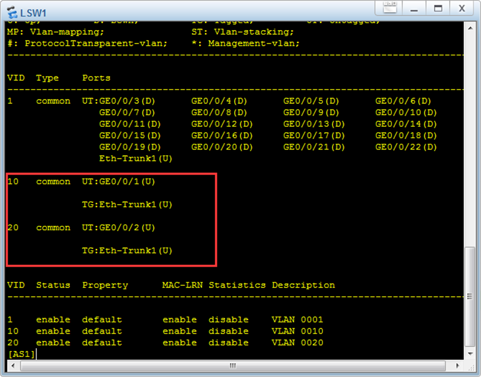481x377 pixels.
Task: Click port 'GE0/0/5(D)'
Action: 311,101
